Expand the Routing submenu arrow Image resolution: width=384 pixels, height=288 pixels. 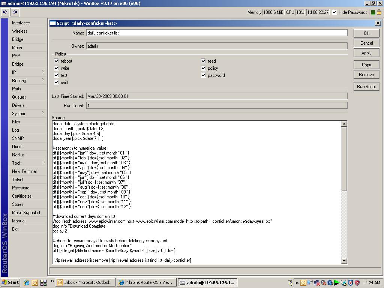coord(43,80)
